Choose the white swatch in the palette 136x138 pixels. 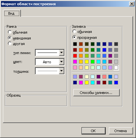[x=116, y=68]
